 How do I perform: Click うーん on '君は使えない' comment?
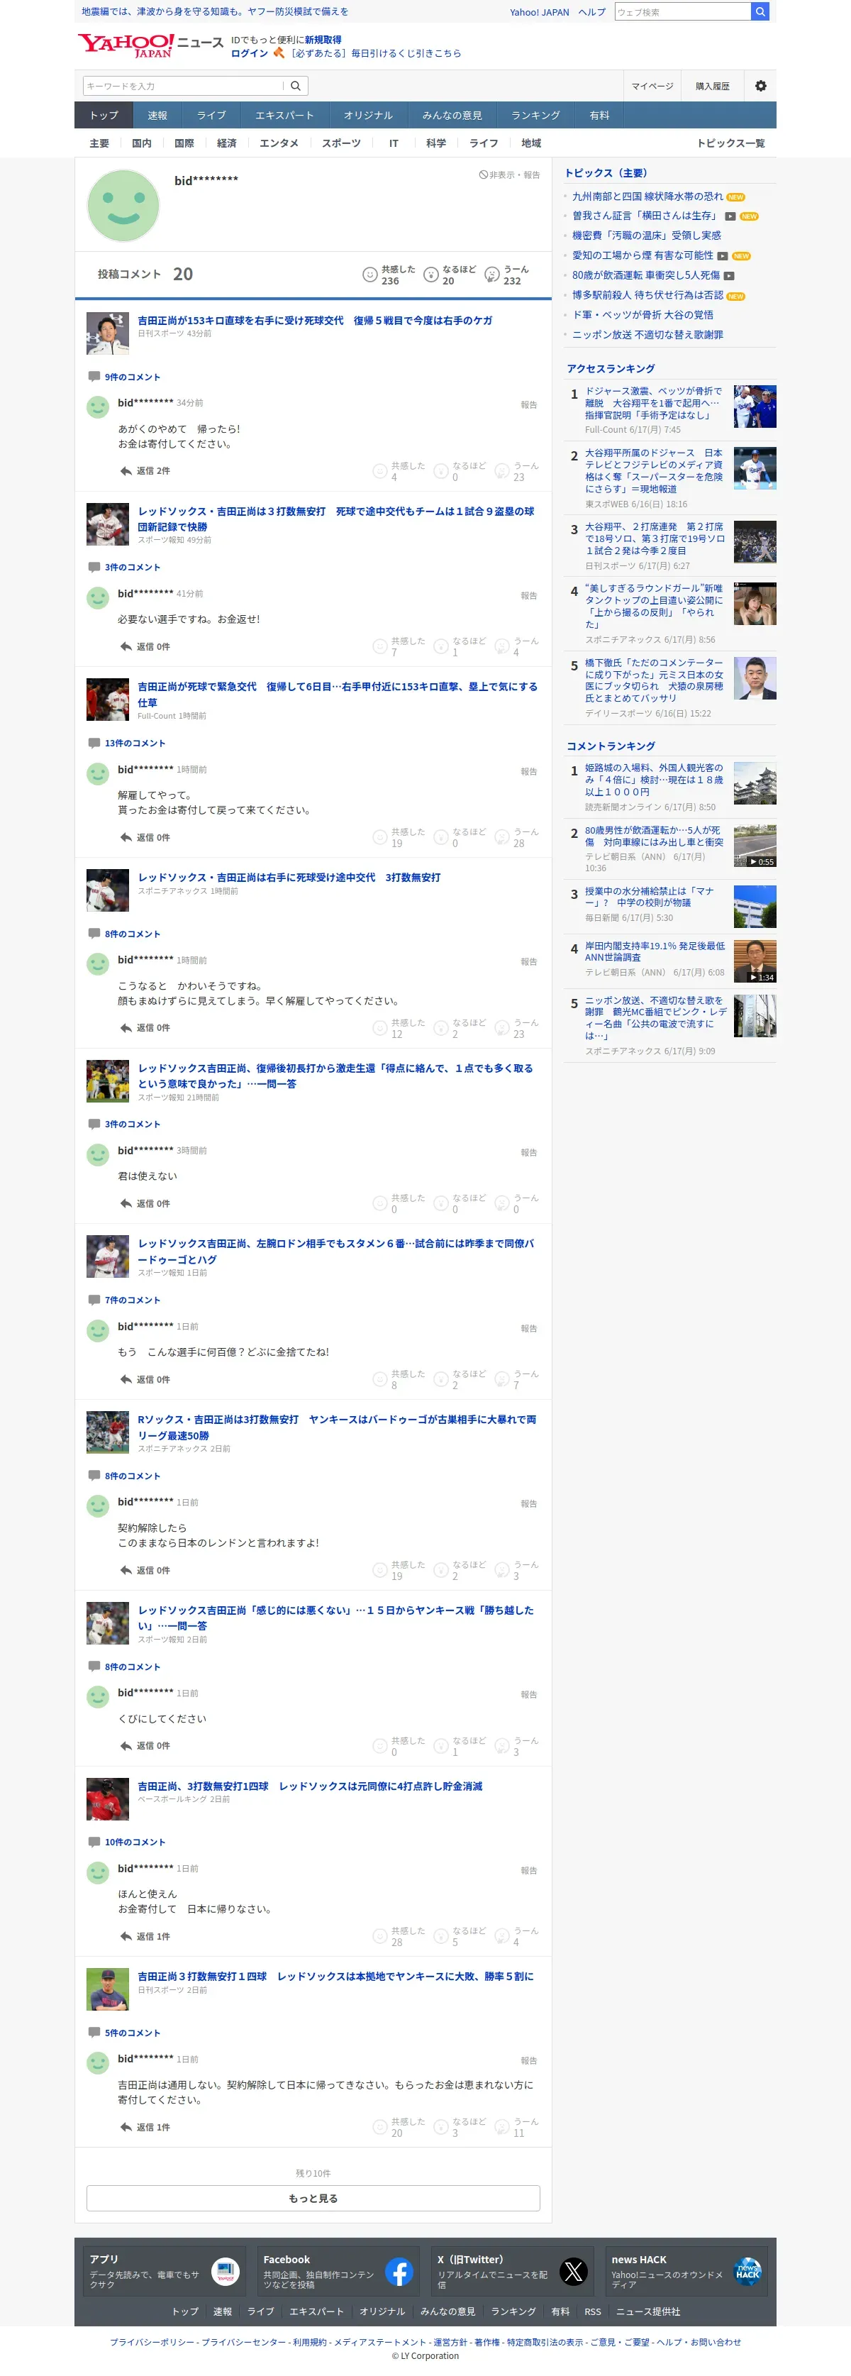501,1204
